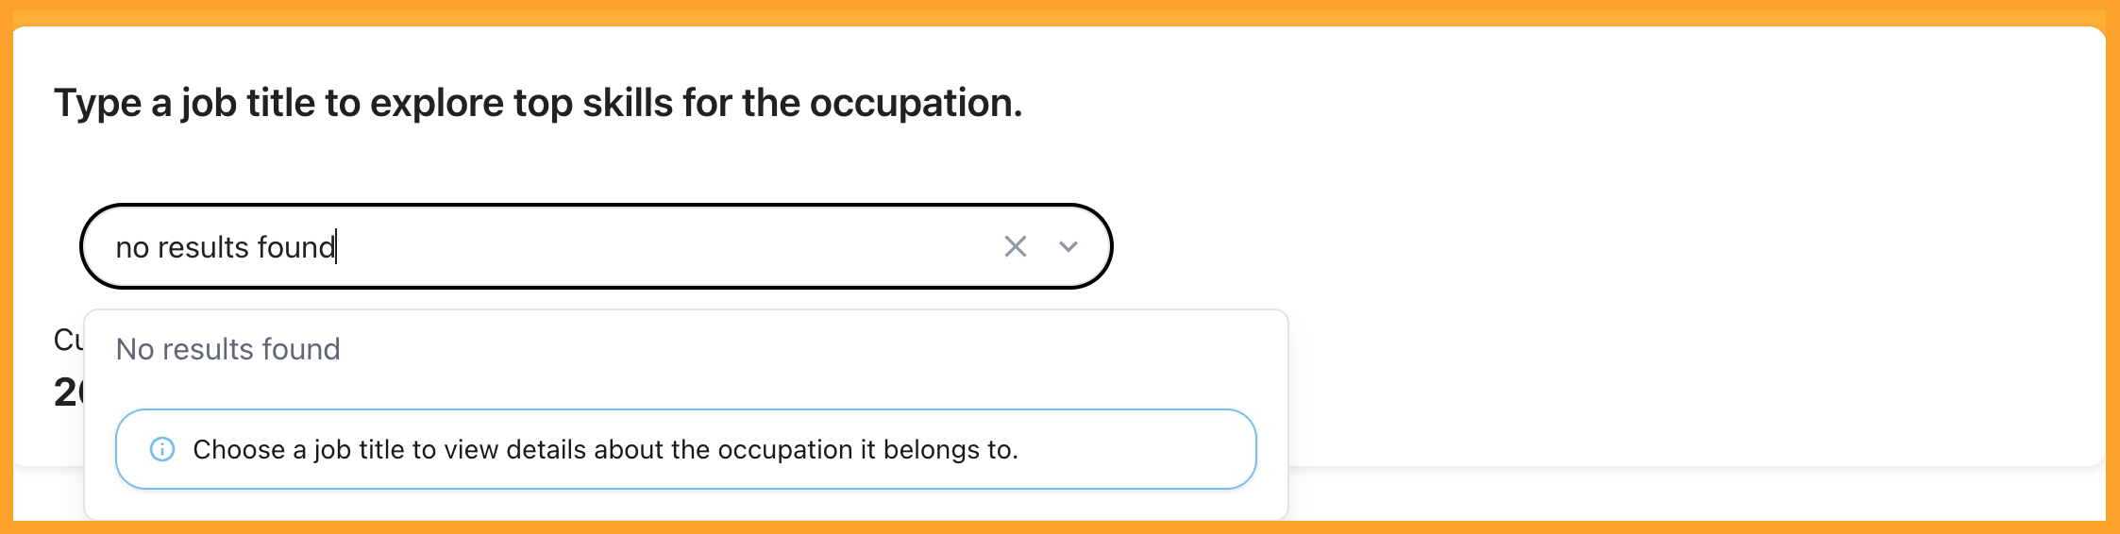Place cursor after the word 'found' in input

(x=336, y=247)
